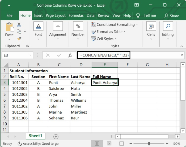Expand Format as Table dropdown
The width and height of the screenshot is (186, 147).
tap(125, 32)
